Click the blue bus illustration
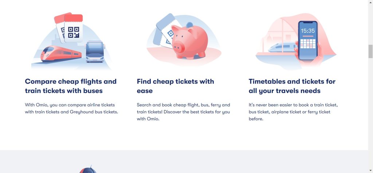 95,52
